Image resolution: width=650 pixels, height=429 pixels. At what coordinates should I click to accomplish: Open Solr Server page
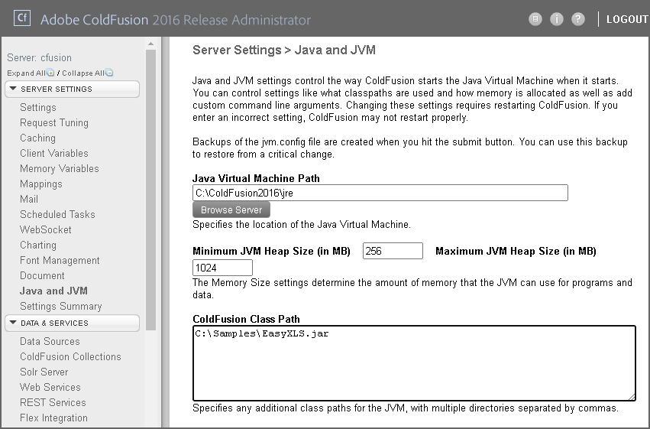point(44,372)
